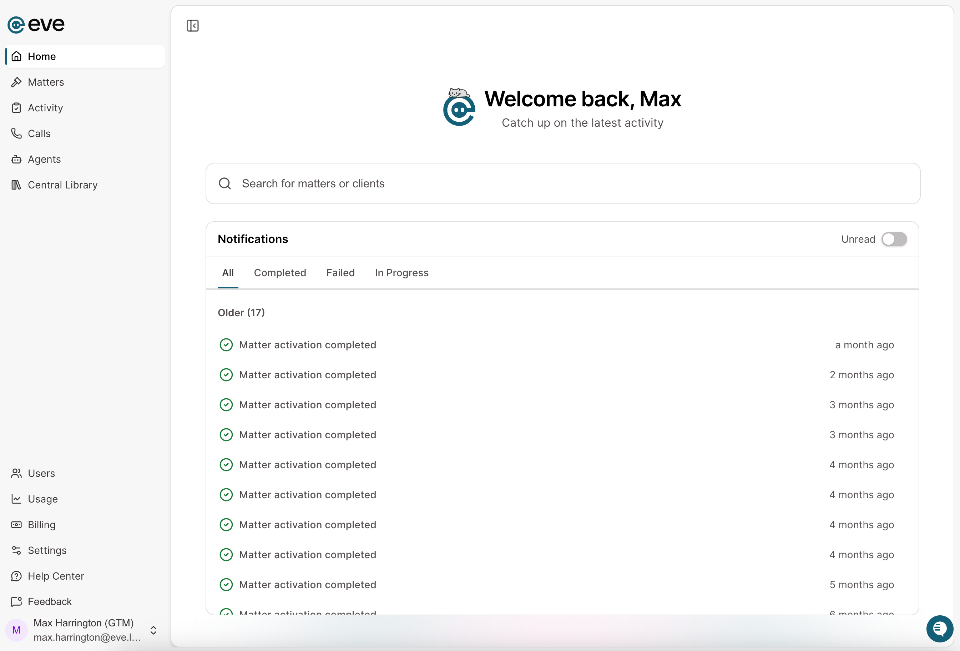Click the Central Library books icon
This screenshot has height=651, width=960.
[x=16, y=185]
